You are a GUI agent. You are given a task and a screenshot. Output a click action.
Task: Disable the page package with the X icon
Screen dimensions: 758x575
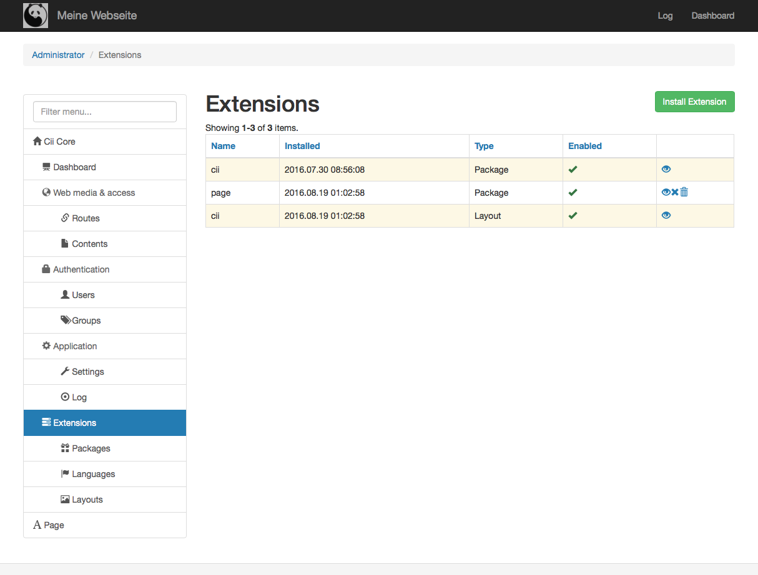[675, 192]
